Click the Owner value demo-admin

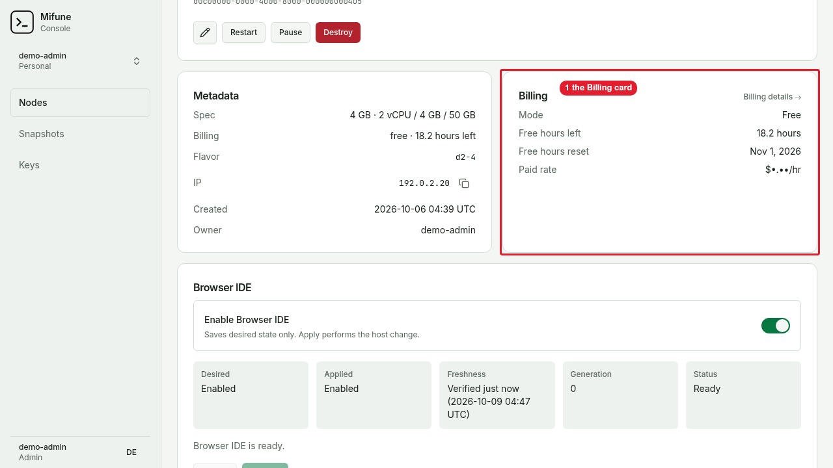click(448, 230)
